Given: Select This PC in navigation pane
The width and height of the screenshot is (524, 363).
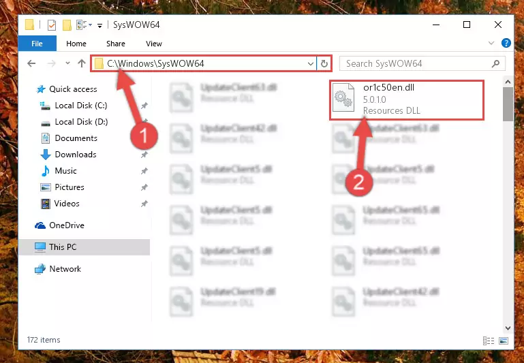Looking at the screenshot, I should (x=84, y=247).
